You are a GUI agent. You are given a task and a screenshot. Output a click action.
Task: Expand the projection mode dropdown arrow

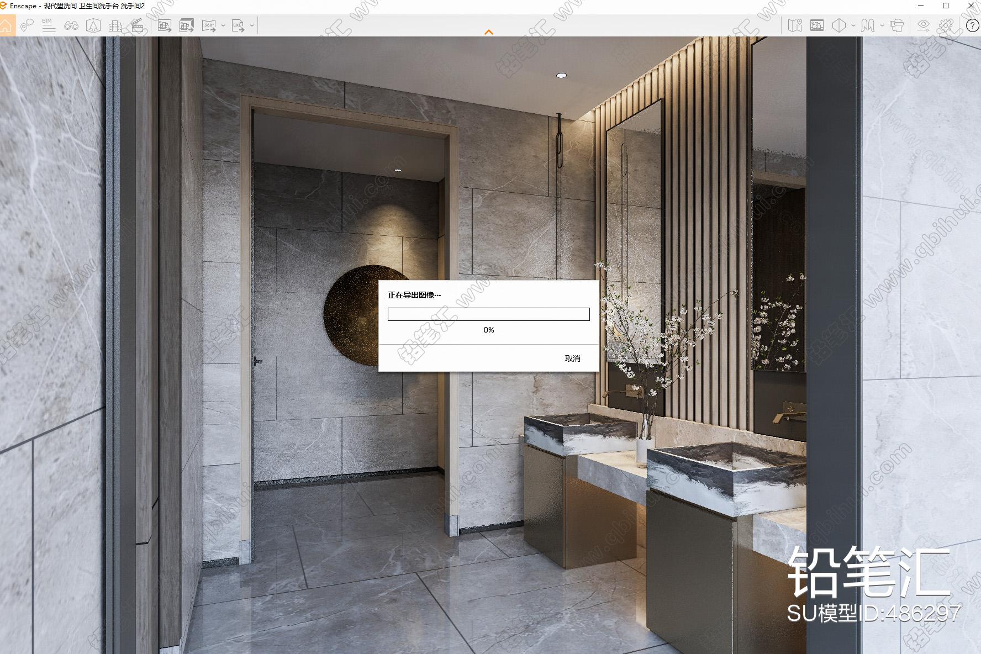click(x=853, y=25)
